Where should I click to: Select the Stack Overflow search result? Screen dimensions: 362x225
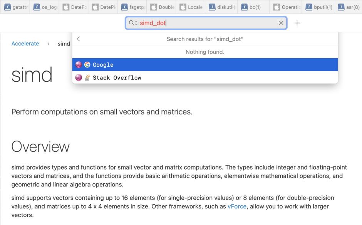coord(205,77)
